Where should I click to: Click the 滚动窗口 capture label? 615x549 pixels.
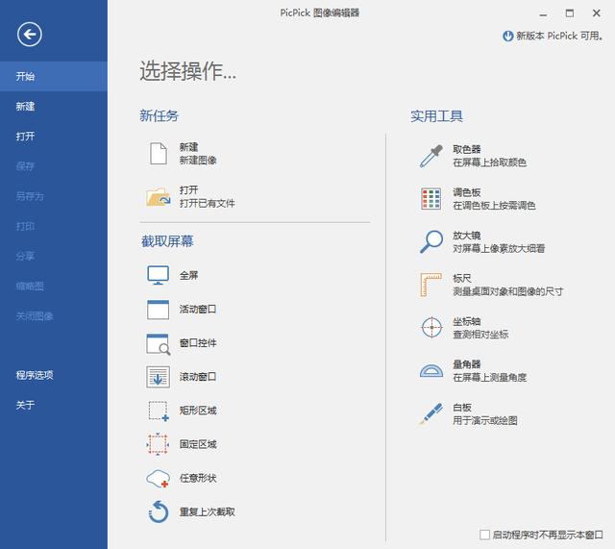pyautogui.click(x=198, y=377)
